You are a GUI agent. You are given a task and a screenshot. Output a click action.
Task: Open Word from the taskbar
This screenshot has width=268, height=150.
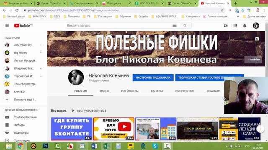[94, 146]
